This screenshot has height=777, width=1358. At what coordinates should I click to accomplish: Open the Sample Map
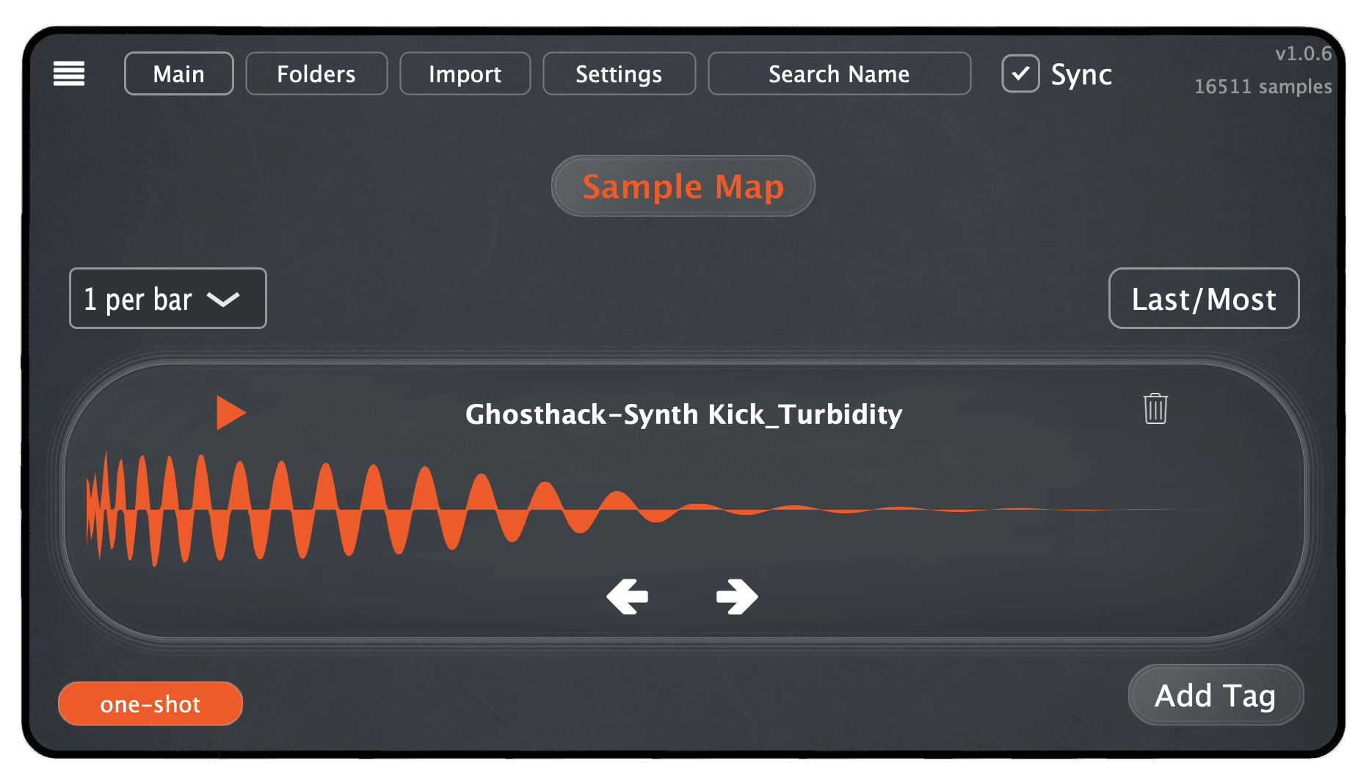683,186
